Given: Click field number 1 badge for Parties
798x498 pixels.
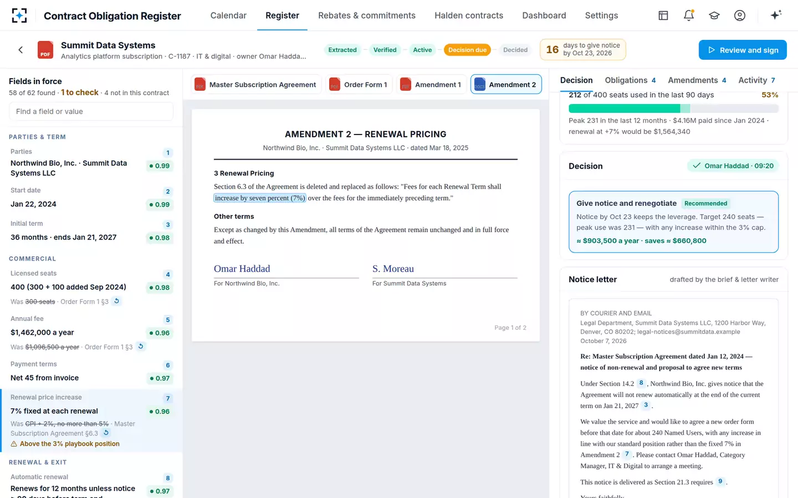Looking at the screenshot, I should click(168, 153).
